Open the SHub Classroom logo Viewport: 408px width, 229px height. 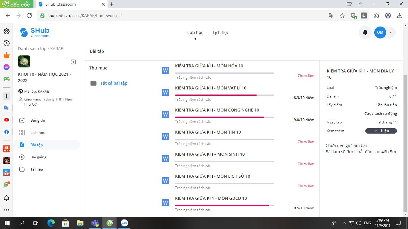[x=35, y=32]
